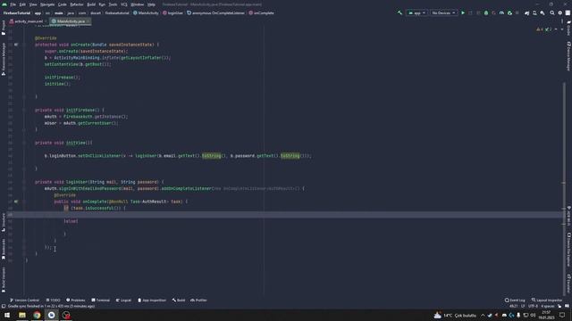Viewport: 572px width, 321px height.
Task: Toggle Resource Manager left sidebar panel
Action: click(x=4, y=59)
